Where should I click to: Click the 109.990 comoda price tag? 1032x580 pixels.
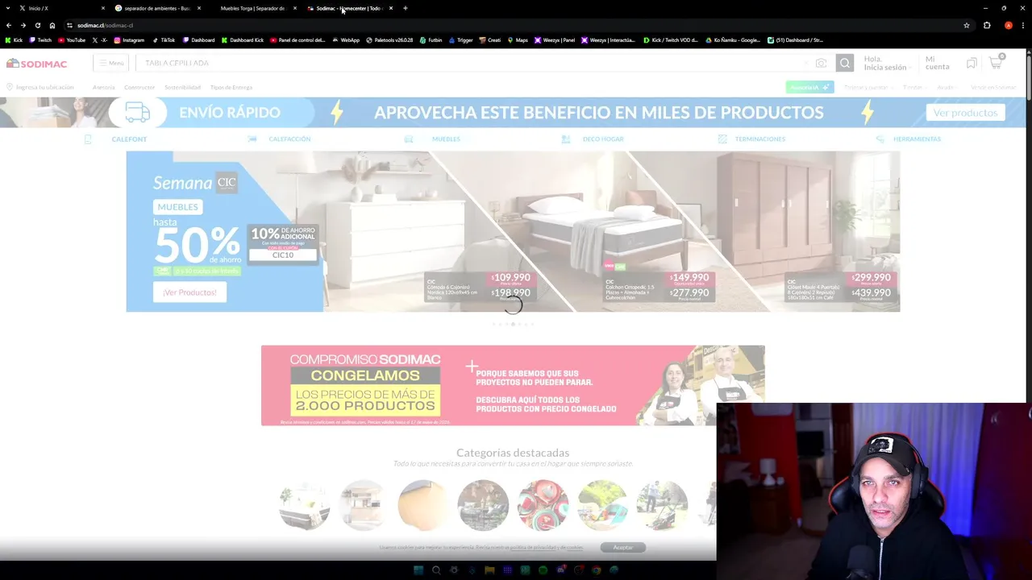(511, 278)
